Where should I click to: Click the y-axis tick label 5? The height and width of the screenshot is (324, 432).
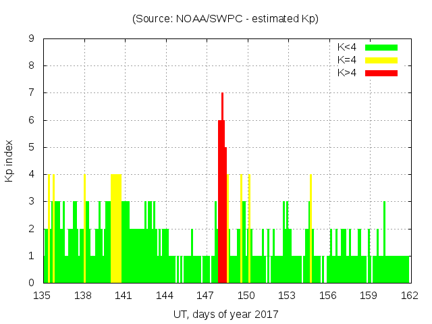[32, 147]
